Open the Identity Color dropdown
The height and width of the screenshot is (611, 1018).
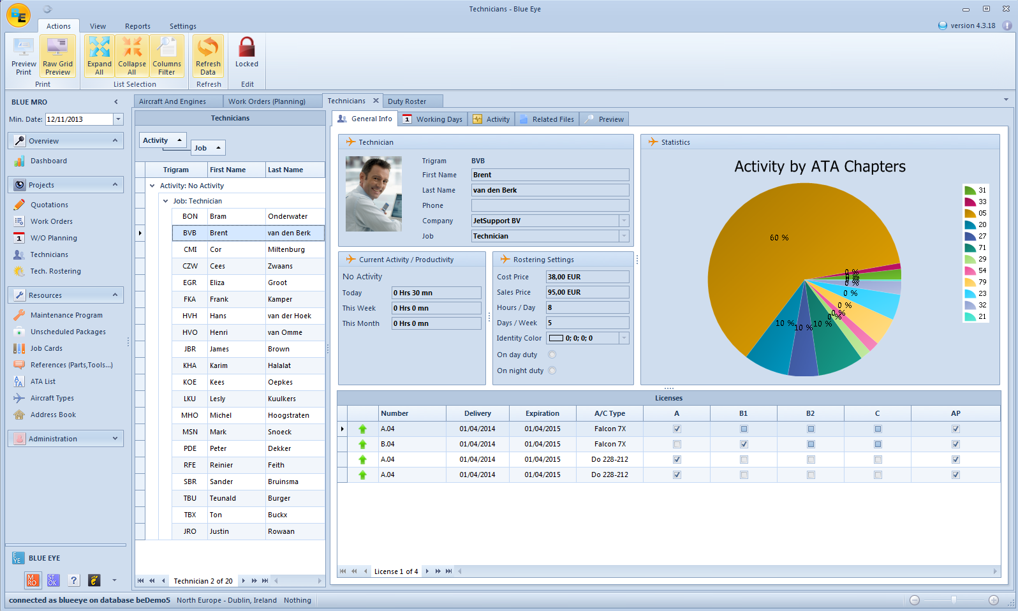(624, 338)
